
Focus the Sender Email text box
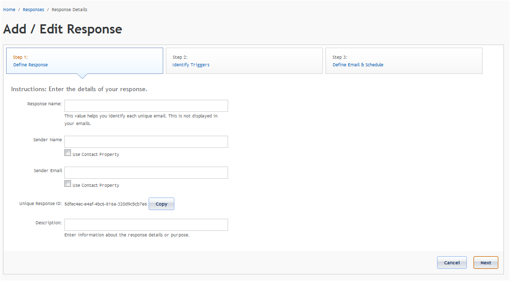tap(146, 173)
